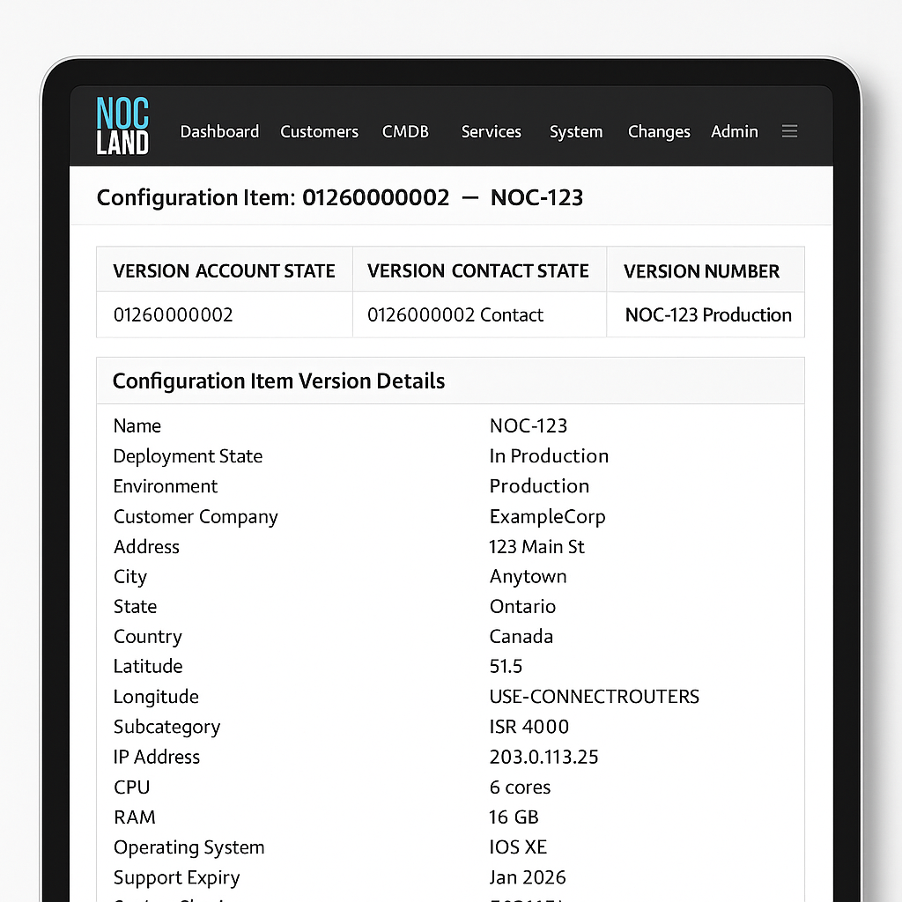902x902 pixels.
Task: Select the VERSION CONTACT STATE column header
Action: [478, 271]
